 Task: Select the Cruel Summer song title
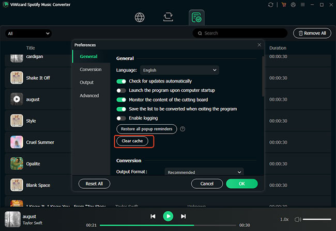[x=40, y=142]
